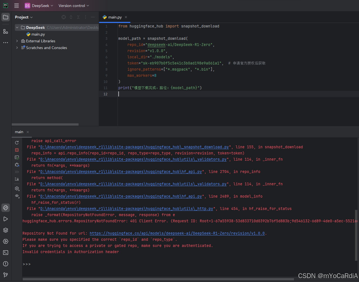The height and width of the screenshot is (282, 359).
Task: Click the revision="v1.0.0" code line
Action: (x=147, y=51)
